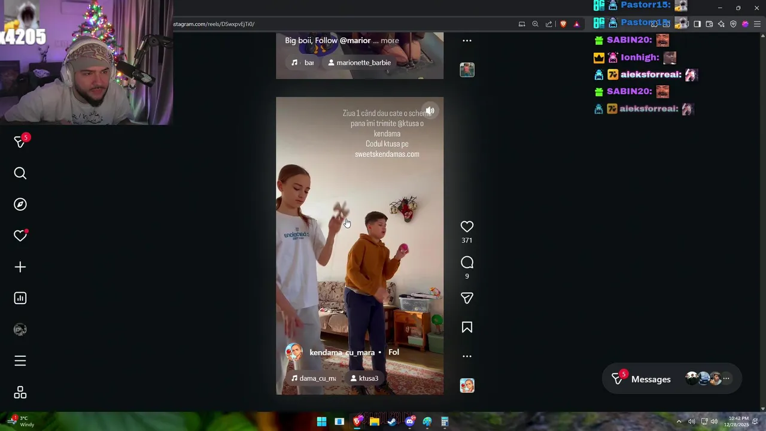
Task: Open the top reel's music track 'bar'
Action: 303,62
